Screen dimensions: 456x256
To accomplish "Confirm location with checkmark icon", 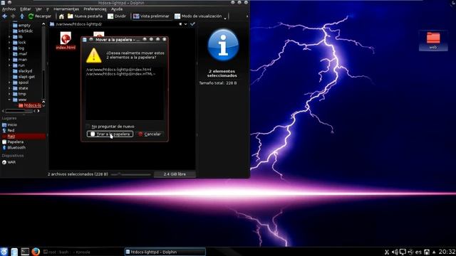I will [x=192, y=24].
